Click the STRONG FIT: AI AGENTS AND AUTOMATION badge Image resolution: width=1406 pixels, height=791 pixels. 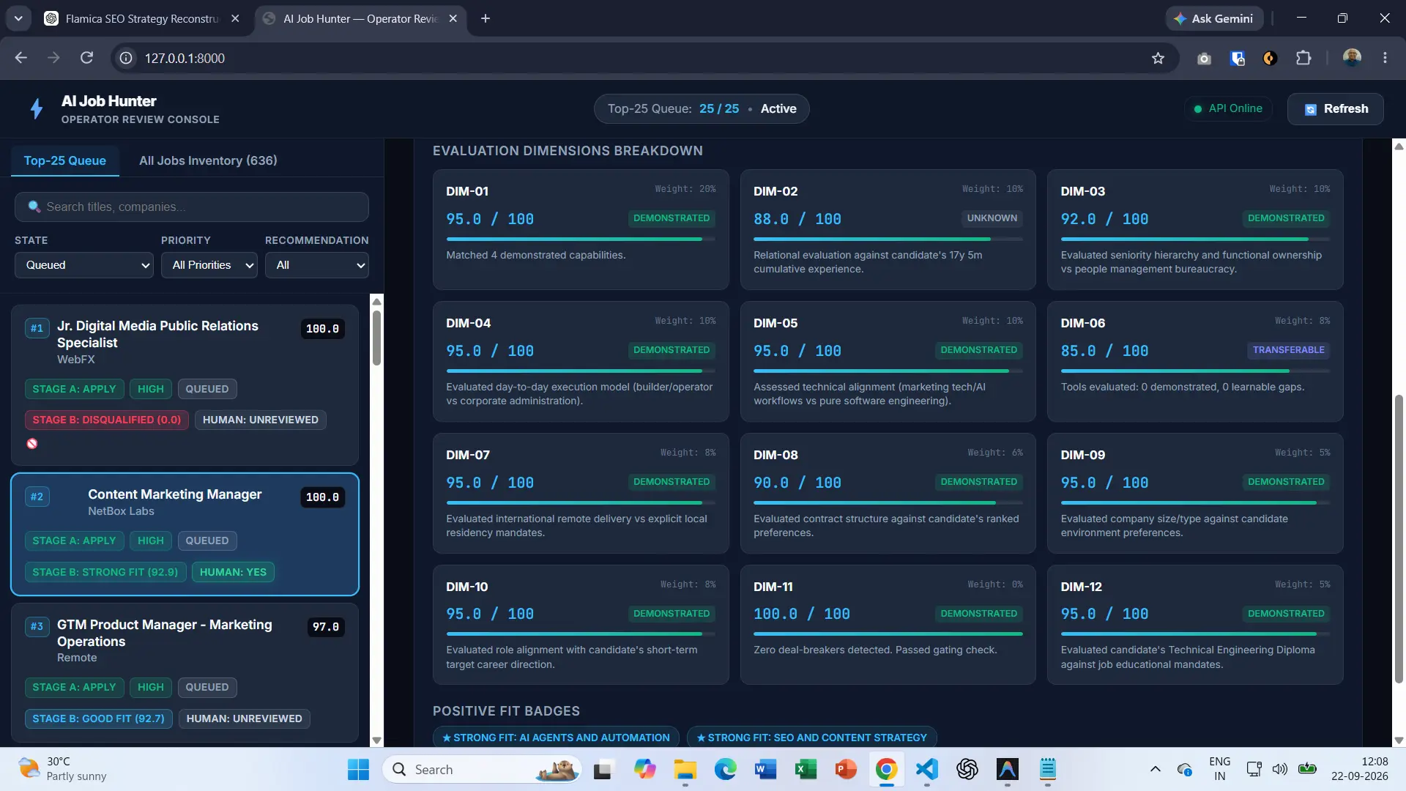(556, 738)
